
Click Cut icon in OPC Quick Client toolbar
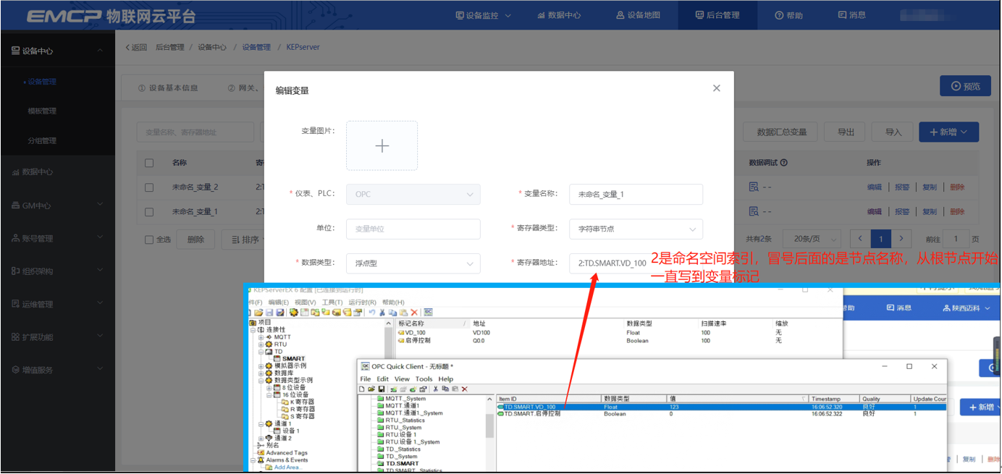[x=436, y=389]
